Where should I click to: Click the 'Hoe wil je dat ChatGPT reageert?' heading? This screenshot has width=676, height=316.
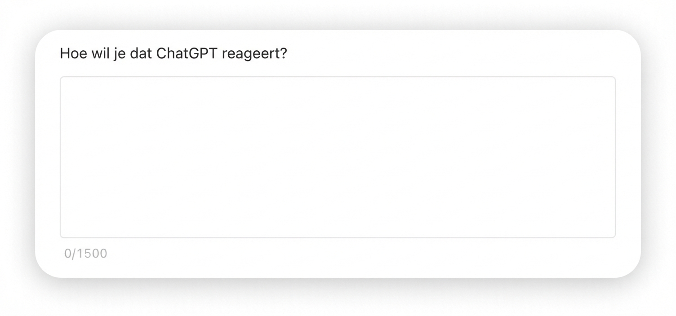(x=173, y=53)
